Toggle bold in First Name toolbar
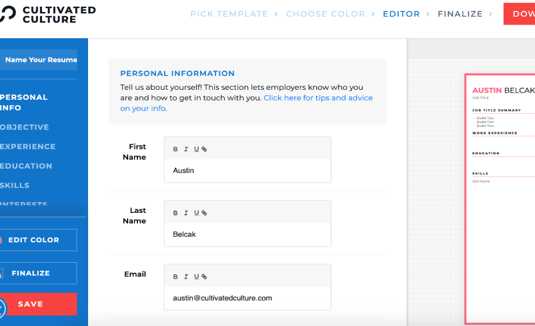 (x=175, y=149)
